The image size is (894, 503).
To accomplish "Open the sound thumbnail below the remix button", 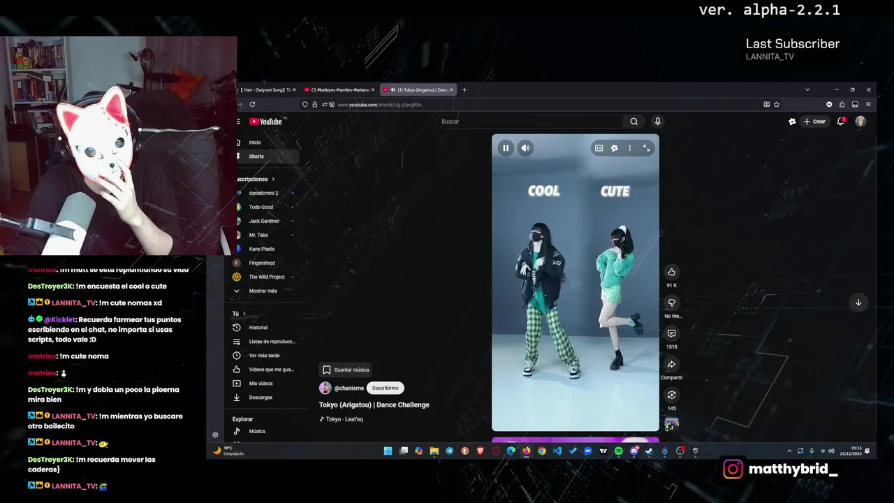I will coord(671,423).
